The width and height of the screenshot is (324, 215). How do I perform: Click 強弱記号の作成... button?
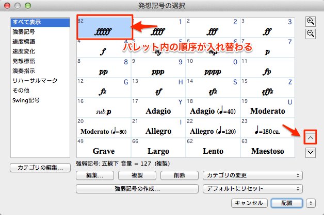(137, 189)
